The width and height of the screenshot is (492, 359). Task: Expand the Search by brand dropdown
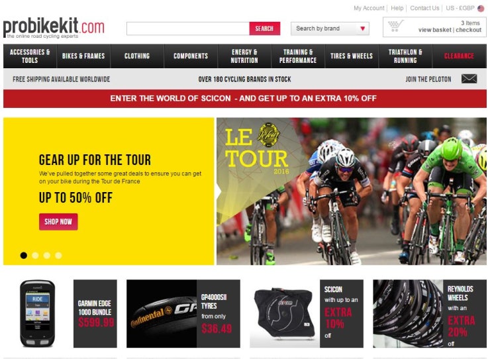330,28
